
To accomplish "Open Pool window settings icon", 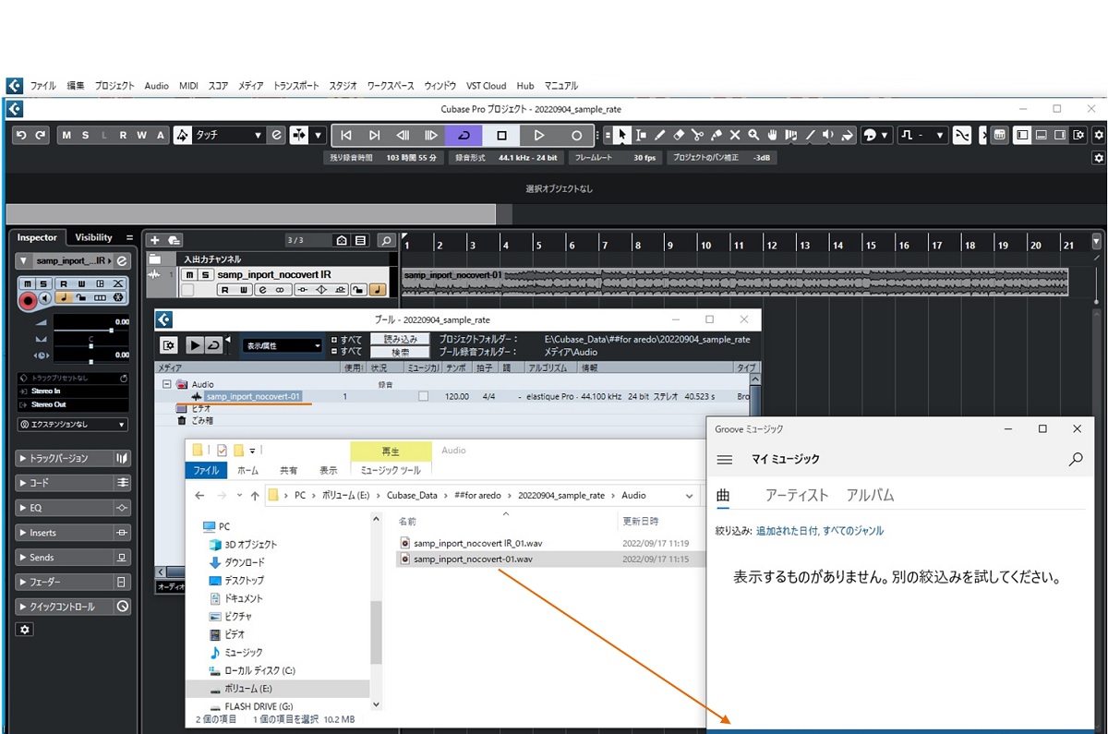I will [169, 345].
